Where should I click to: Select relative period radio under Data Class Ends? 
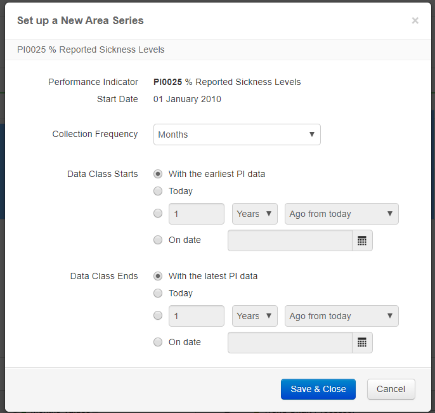point(158,315)
